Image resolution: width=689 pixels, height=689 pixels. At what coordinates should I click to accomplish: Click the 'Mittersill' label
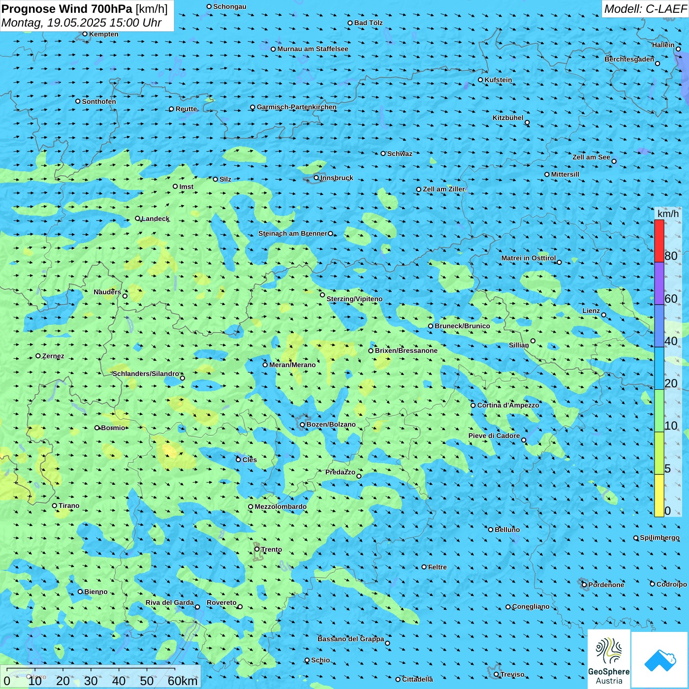pyautogui.click(x=565, y=174)
